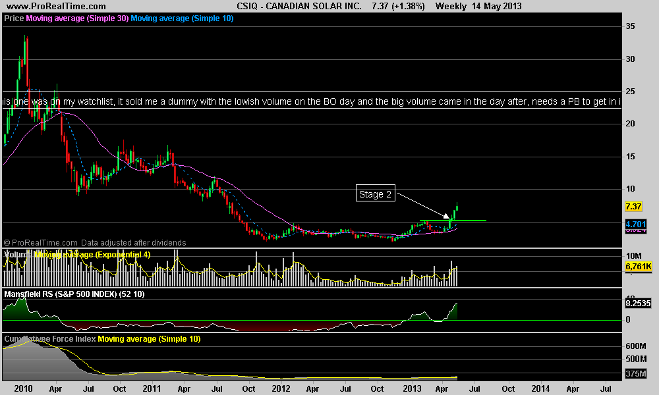Image resolution: width=659 pixels, height=395 pixels.
Task: Open the pink Moving average (Simple 30) label
Action: pos(77,18)
